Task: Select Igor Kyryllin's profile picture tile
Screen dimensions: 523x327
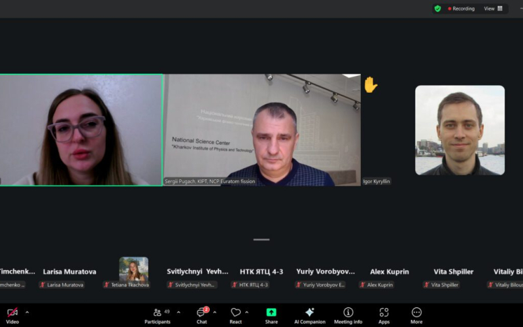Action: (460, 130)
